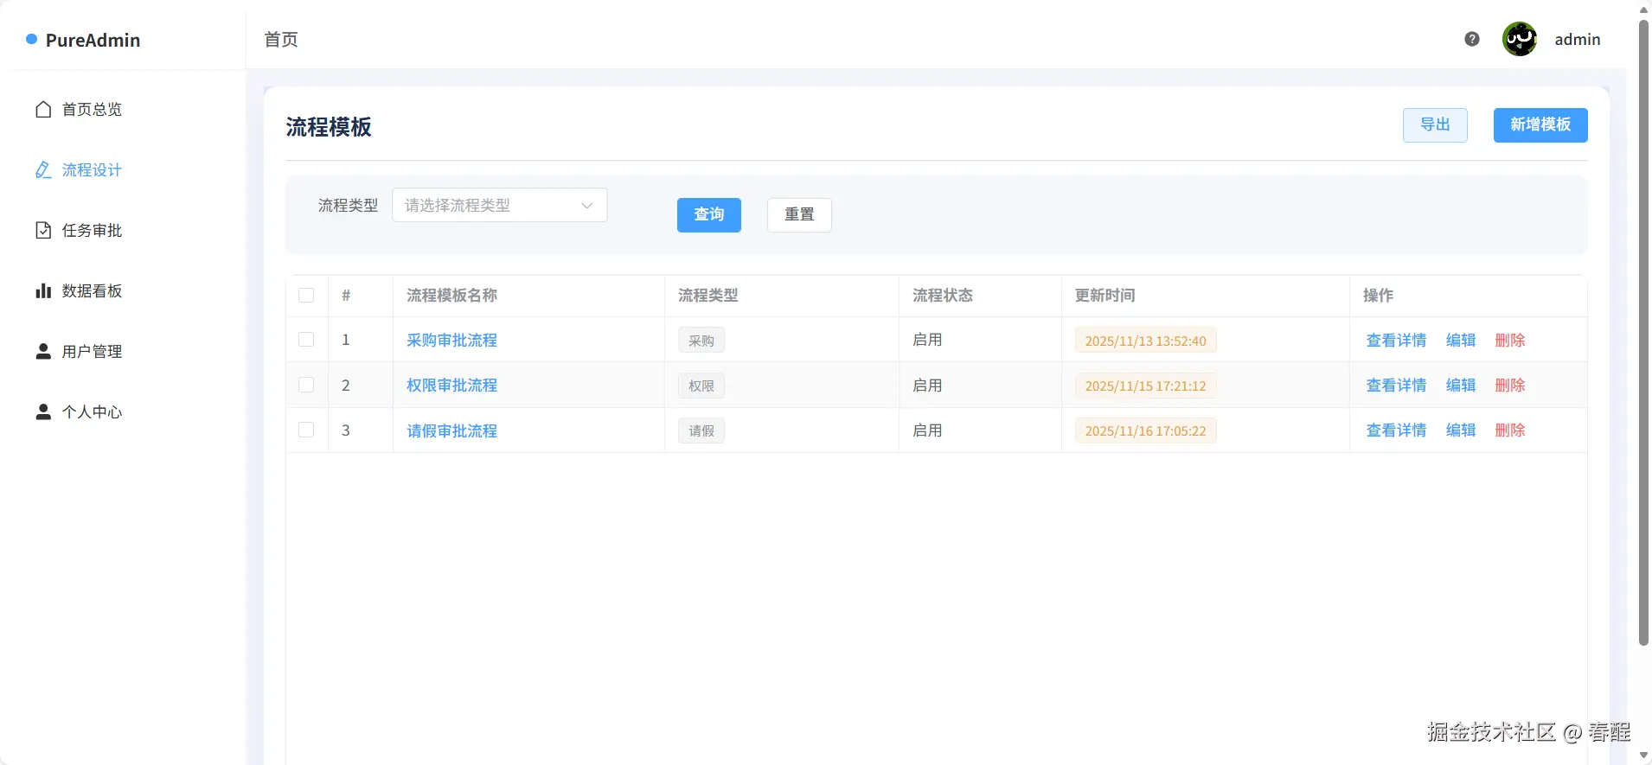Screen dimensions: 1652x765
Task: Check the row for 采购审批流程
Action: [x=306, y=340]
